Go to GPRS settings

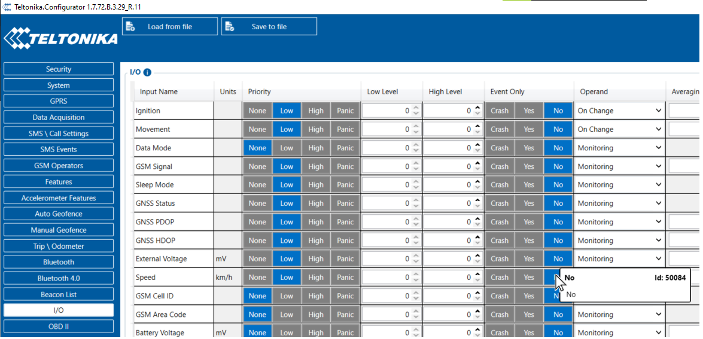(x=59, y=101)
